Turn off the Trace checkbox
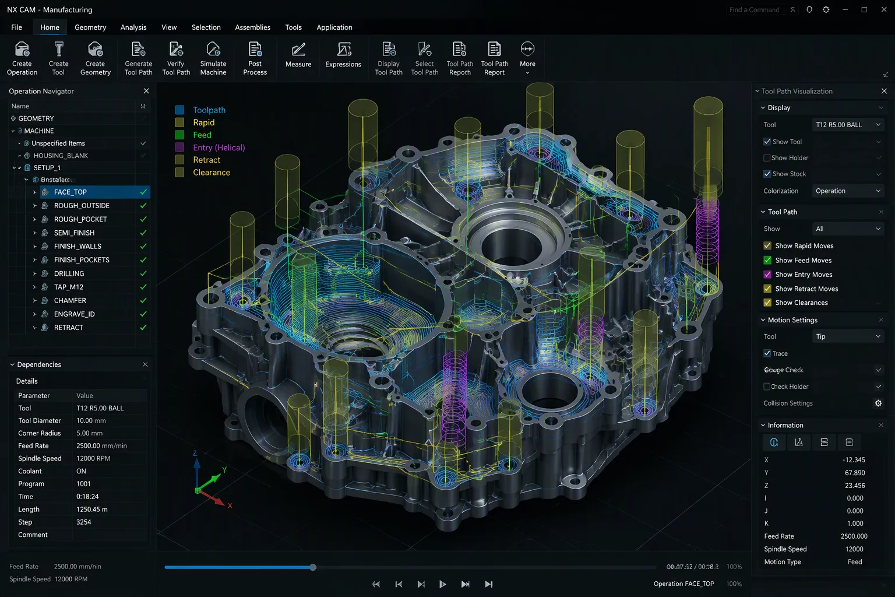Screen dimensions: 895x597 (767, 353)
